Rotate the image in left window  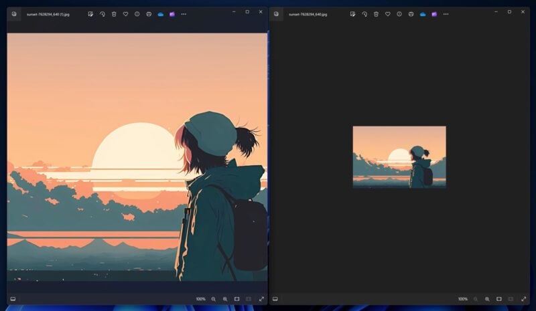(x=103, y=14)
